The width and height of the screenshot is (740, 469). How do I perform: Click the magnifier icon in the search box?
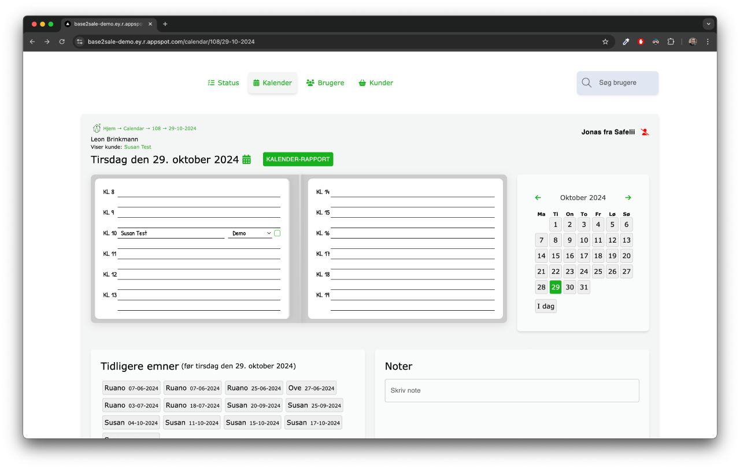coord(586,83)
